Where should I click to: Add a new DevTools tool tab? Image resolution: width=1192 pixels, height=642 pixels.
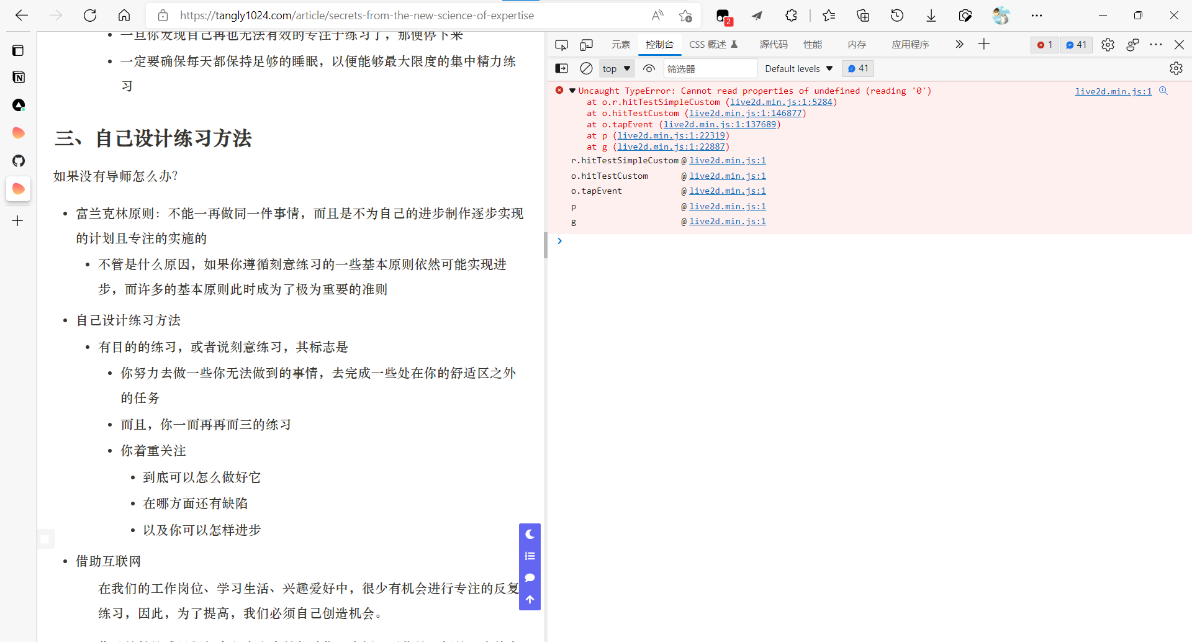tap(984, 44)
